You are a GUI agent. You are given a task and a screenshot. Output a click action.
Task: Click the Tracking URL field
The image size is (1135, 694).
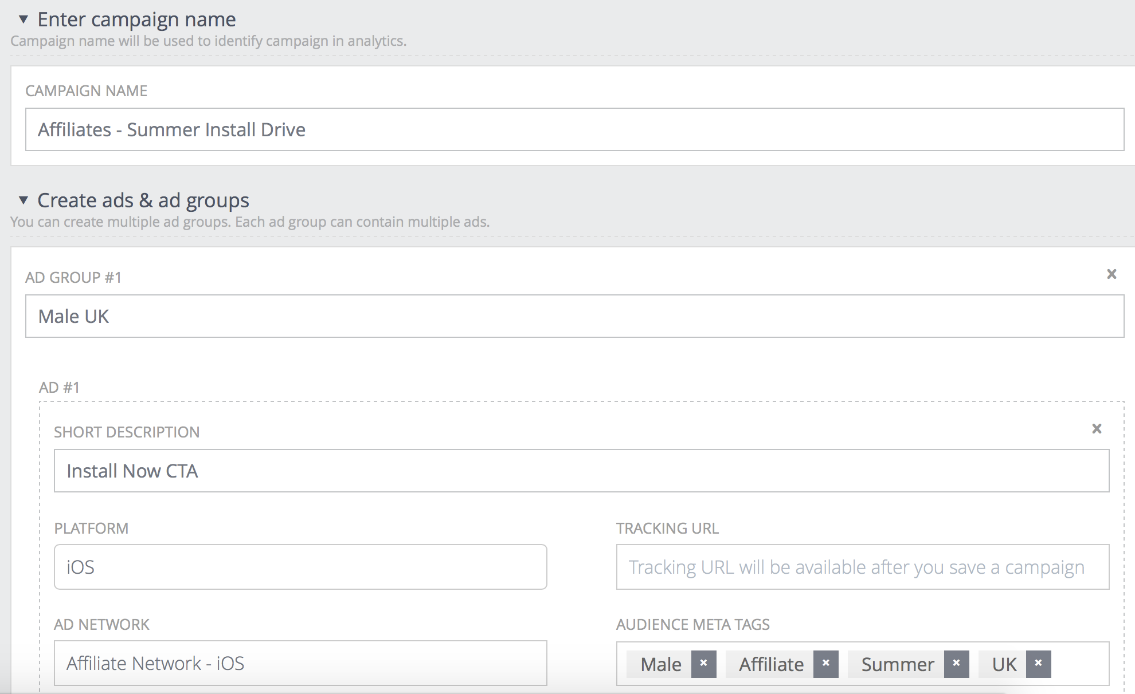(862, 567)
